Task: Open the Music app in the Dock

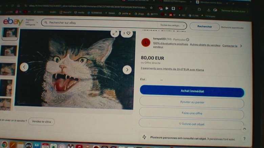Action: click(x=79, y=146)
